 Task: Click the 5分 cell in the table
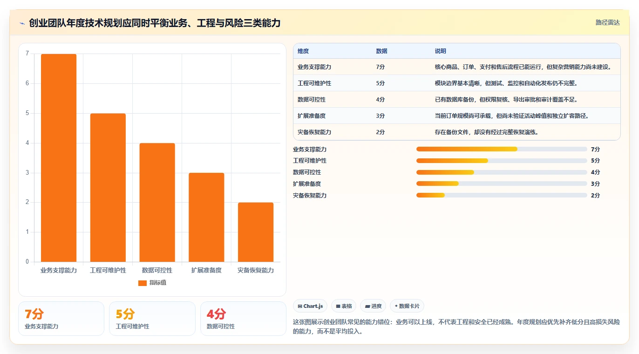coord(381,83)
